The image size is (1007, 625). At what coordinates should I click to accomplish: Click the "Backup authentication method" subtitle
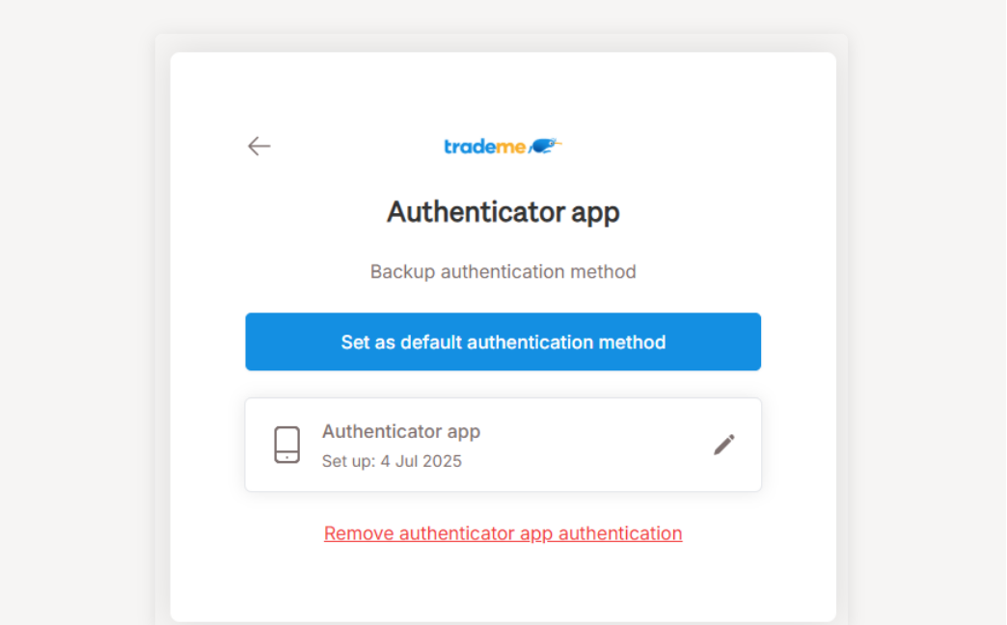(x=503, y=272)
